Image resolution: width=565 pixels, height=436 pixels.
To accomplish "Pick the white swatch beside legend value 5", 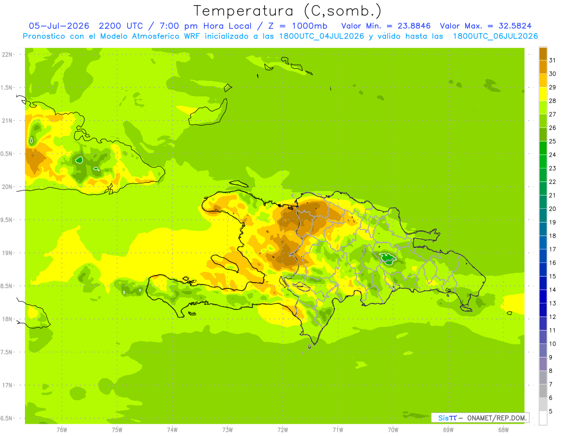I will tap(543, 418).
